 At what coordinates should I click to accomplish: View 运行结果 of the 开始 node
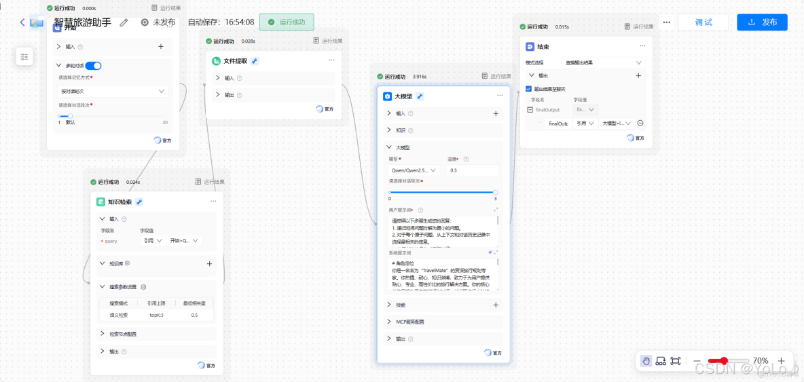(x=166, y=7)
